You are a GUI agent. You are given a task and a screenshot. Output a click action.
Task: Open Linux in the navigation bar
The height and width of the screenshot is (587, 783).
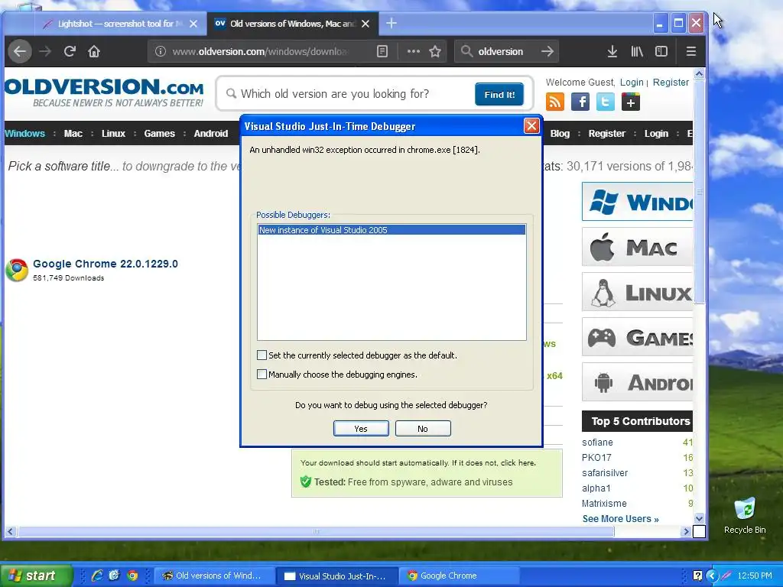click(x=113, y=133)
